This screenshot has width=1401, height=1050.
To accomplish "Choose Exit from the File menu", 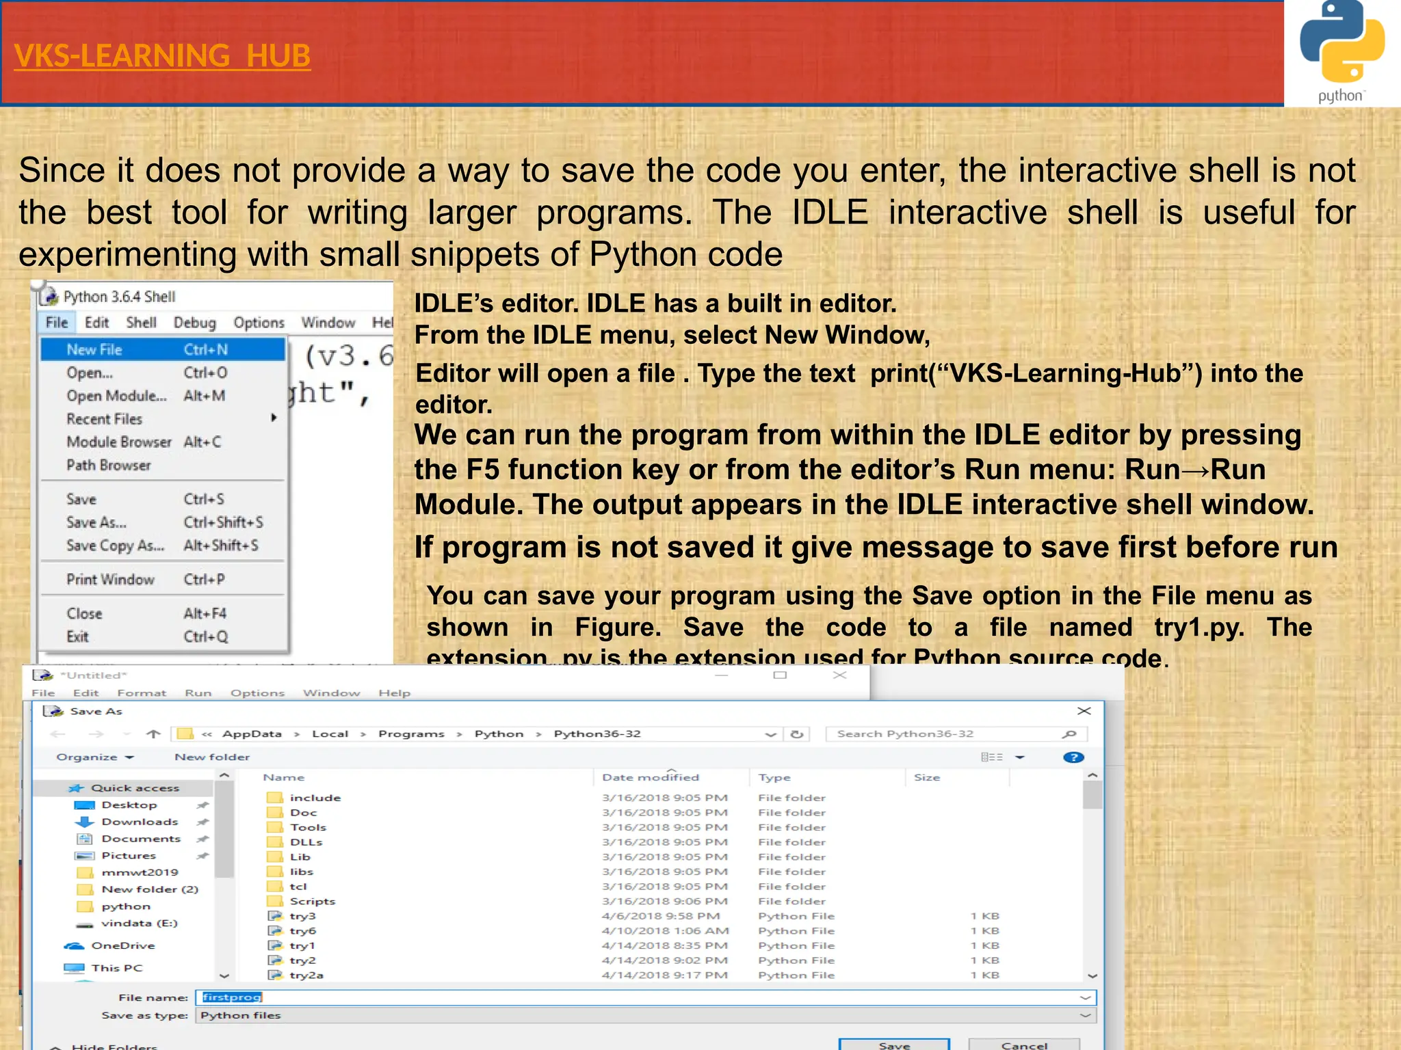I will point(163,636).
